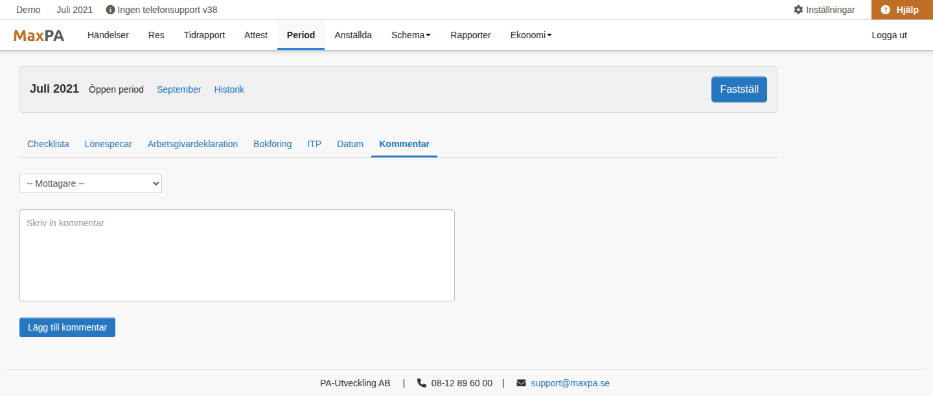Open the Anställda page
This screenshot has height=396, width=933.
[353, 35]
